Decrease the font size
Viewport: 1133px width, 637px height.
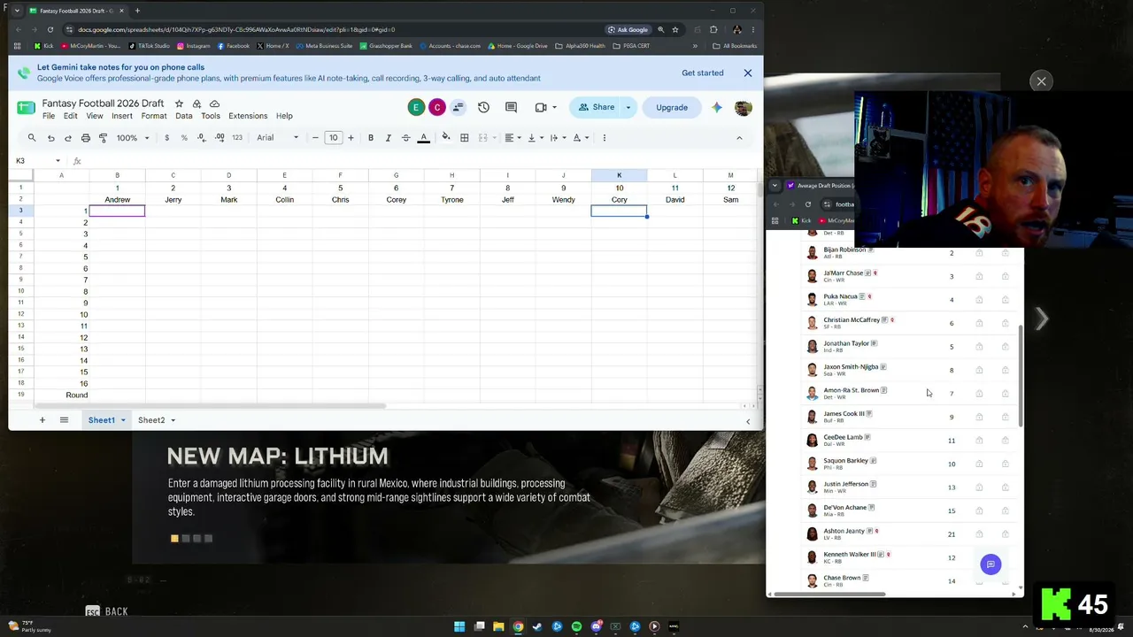pyautogui.click(x=315, y=137)
